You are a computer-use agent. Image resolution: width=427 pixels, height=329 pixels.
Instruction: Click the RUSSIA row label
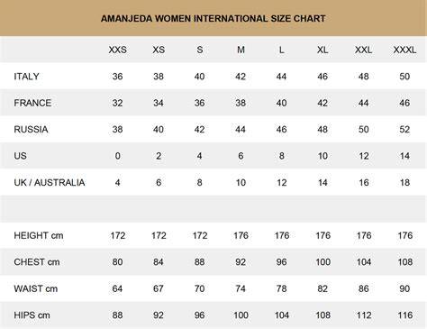31,129
